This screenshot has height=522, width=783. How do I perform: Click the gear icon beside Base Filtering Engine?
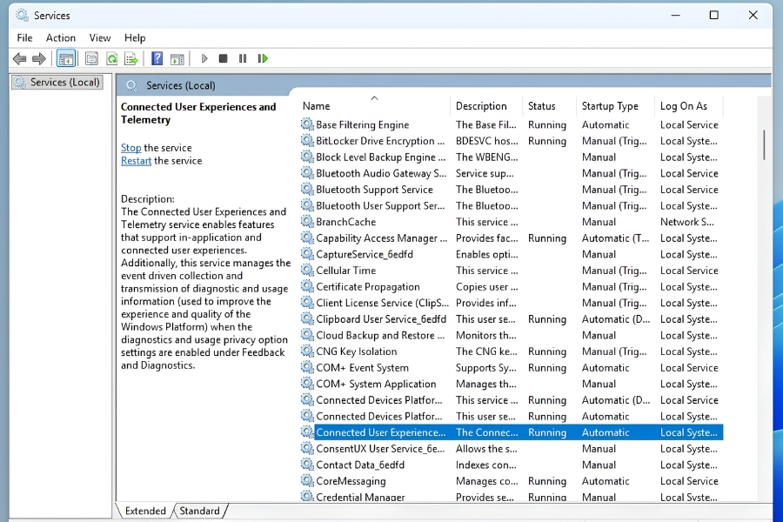click(307, 124)
